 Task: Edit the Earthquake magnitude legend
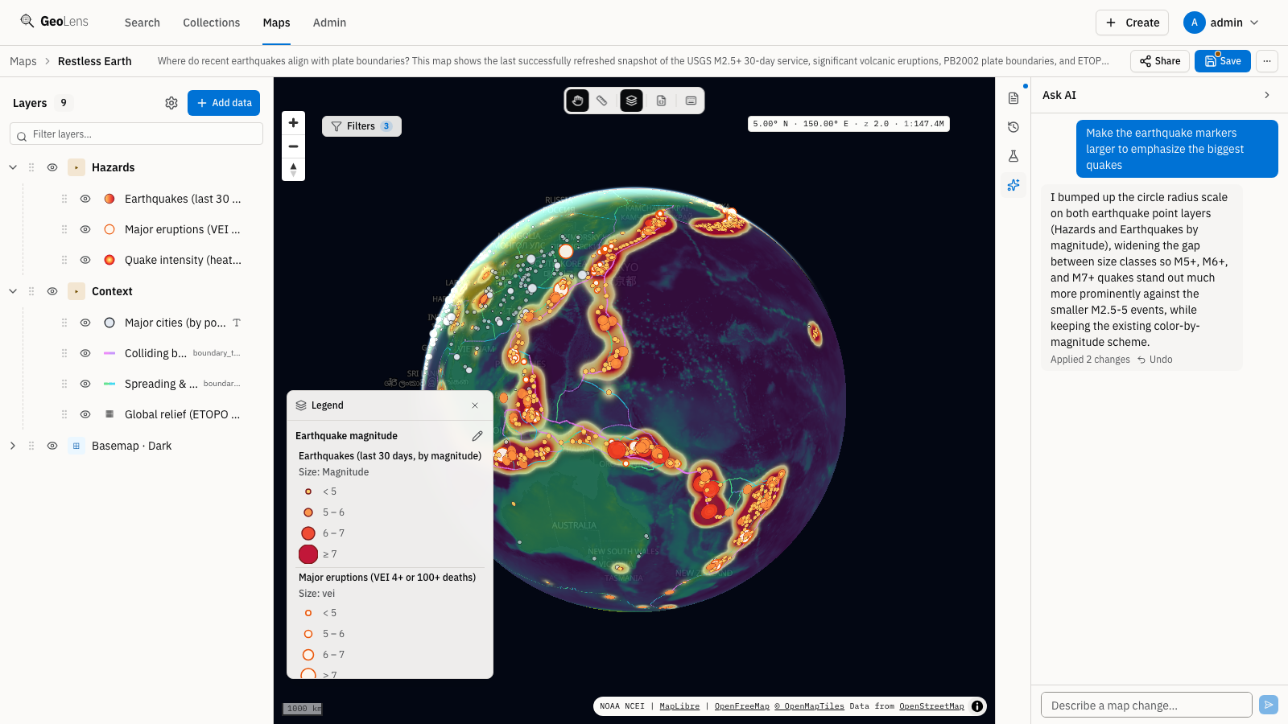tap(477, 436)
